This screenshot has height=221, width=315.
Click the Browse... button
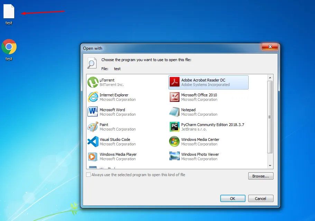[x=260, y=176]
